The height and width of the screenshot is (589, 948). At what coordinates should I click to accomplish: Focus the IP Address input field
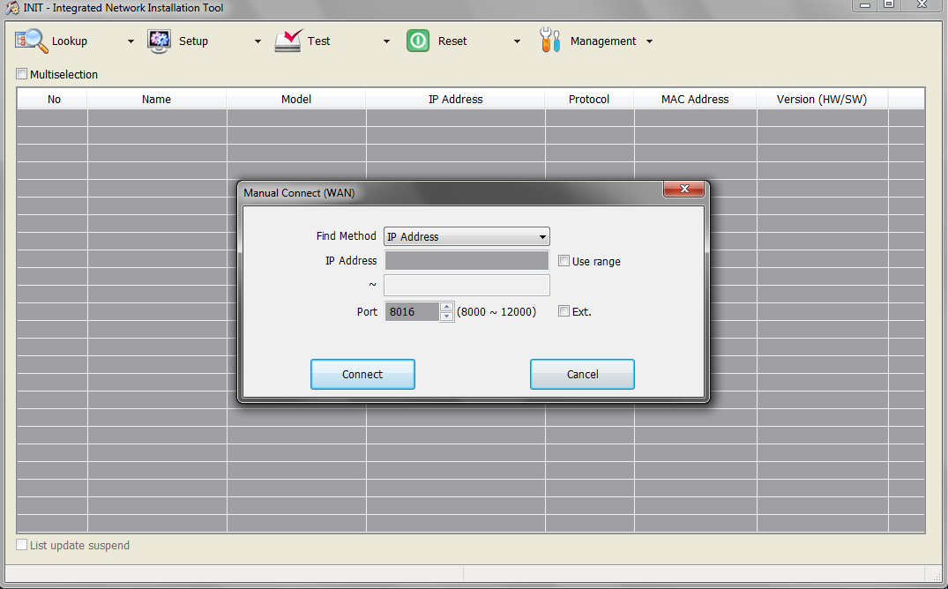tap(467, 261)
